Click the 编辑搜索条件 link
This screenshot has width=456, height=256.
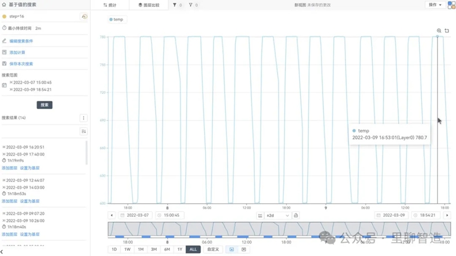tap(21, 41)
